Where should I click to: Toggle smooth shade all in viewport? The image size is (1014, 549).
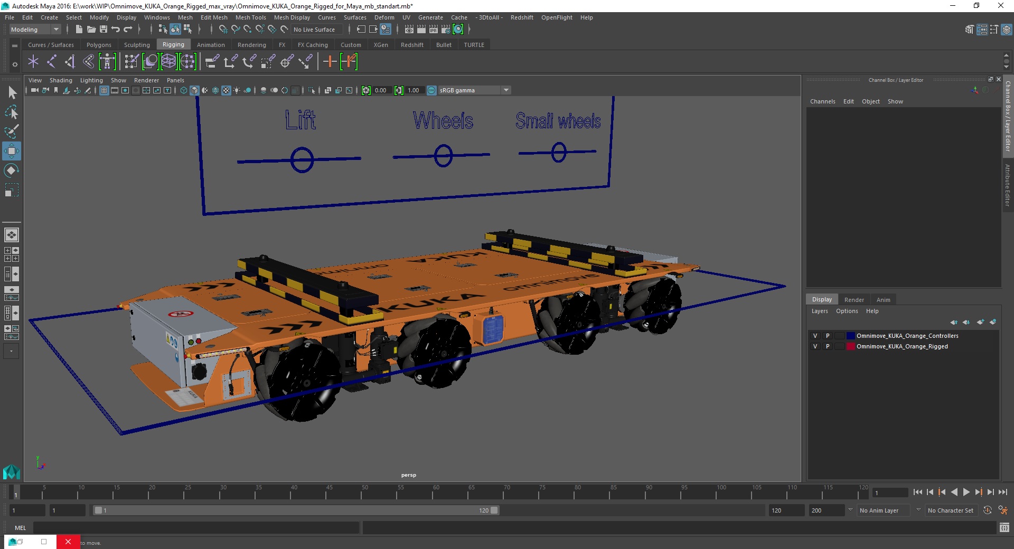pos(194,90)
